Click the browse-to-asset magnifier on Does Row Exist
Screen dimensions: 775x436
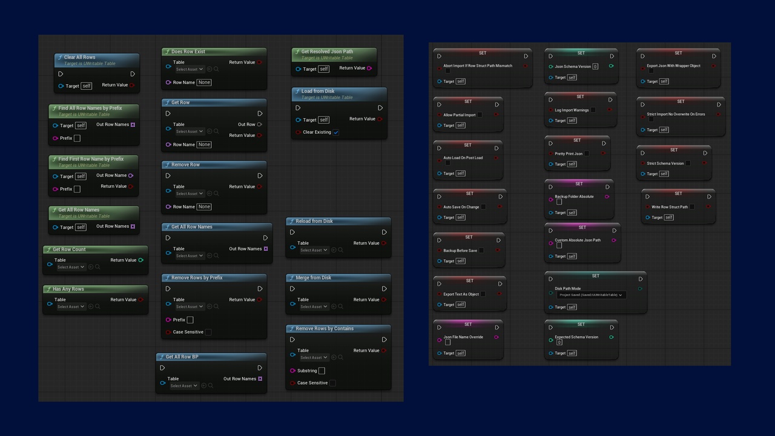[216, 69]
